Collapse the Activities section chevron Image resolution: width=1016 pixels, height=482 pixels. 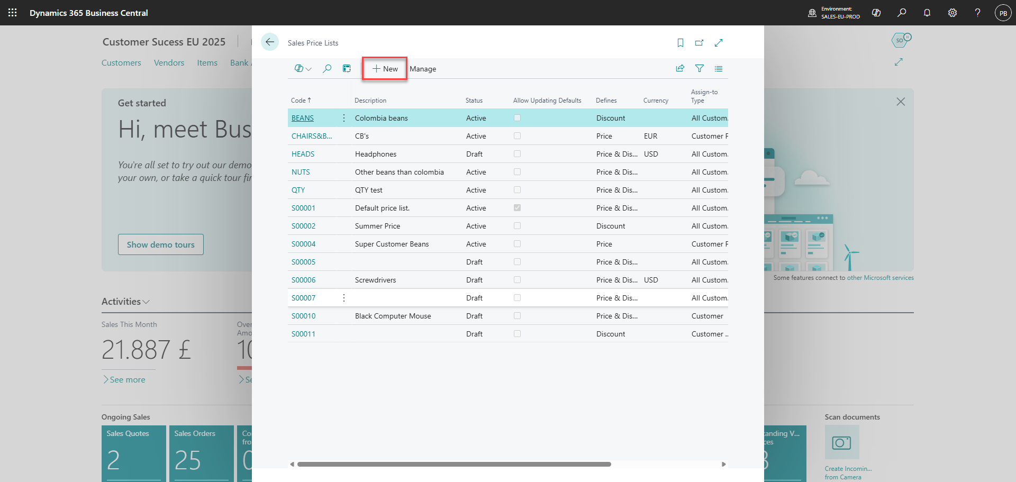(147, 302)
